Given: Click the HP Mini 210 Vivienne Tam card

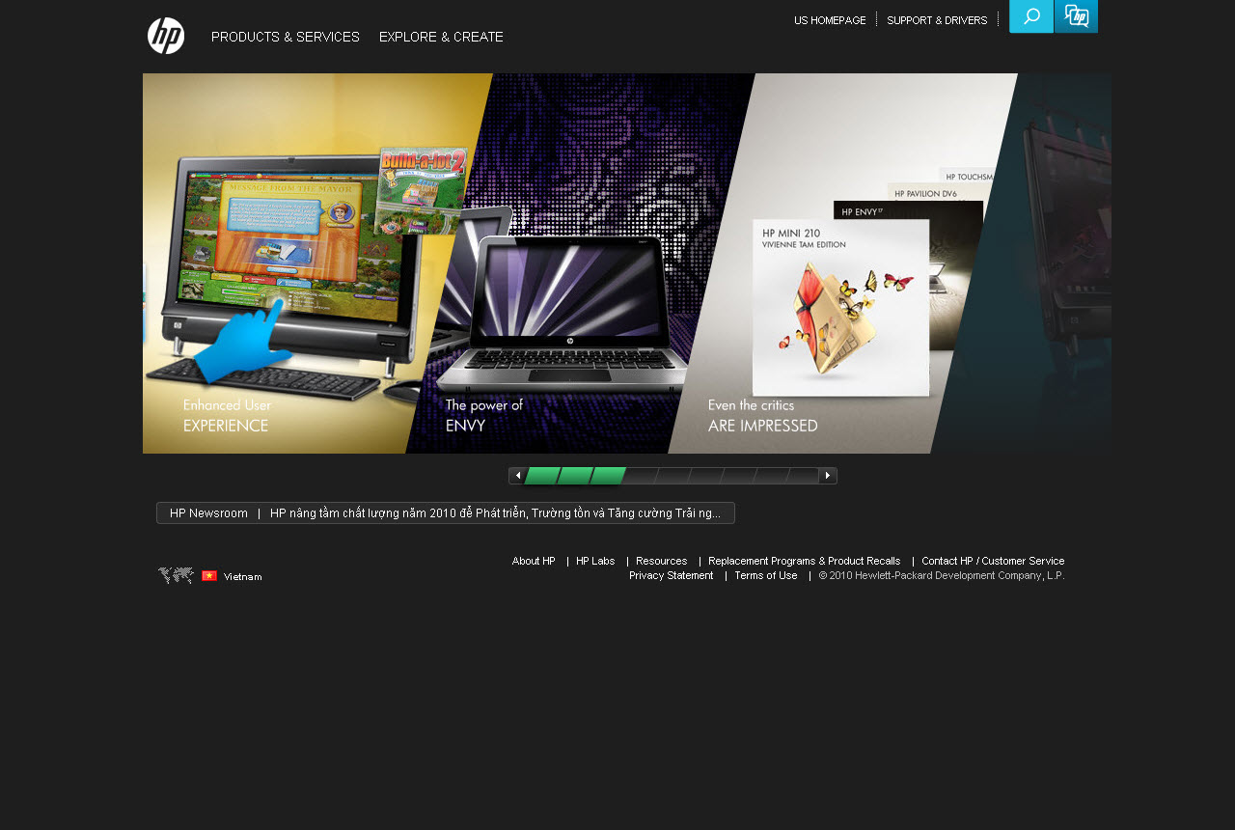Looking at the screenshot, I should (840, 308).
